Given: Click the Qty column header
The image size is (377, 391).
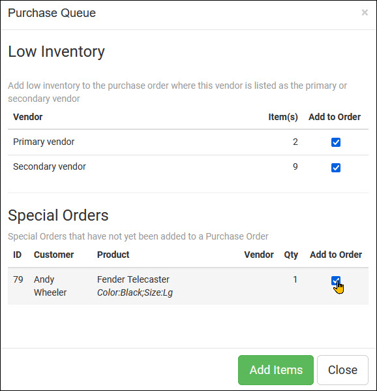Looking at the screenshot, I should pos(291,255).
